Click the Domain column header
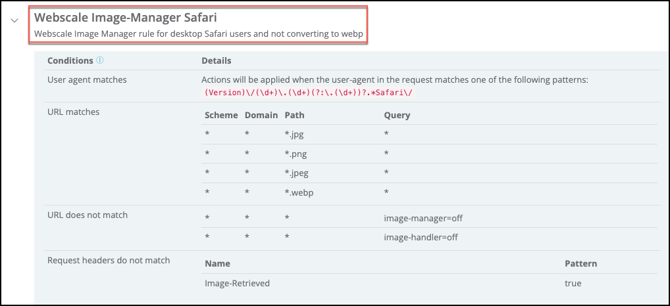 pos(261,115)
